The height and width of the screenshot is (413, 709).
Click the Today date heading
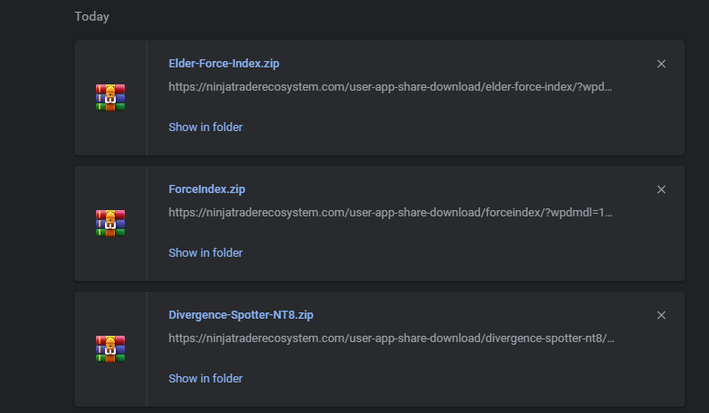pos(92,17)
